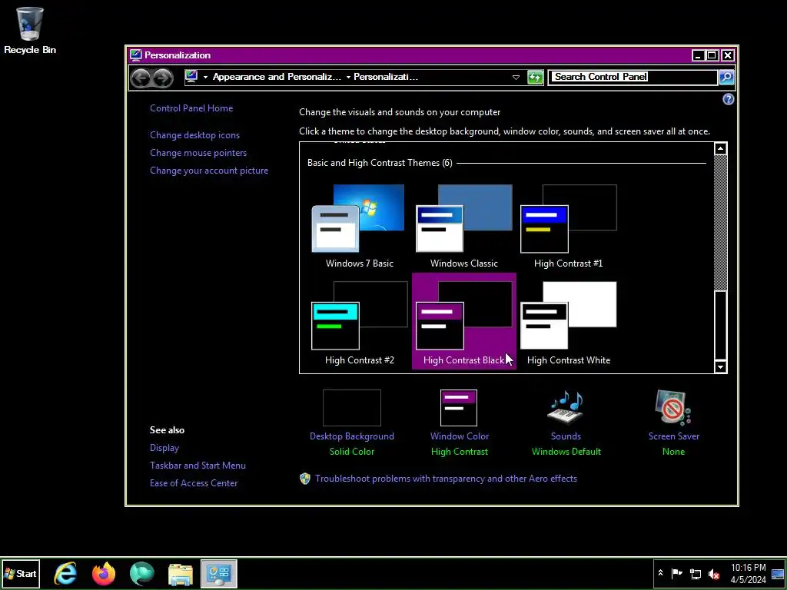Click the theme list scrollbar thumb

[x=721, y=325]
